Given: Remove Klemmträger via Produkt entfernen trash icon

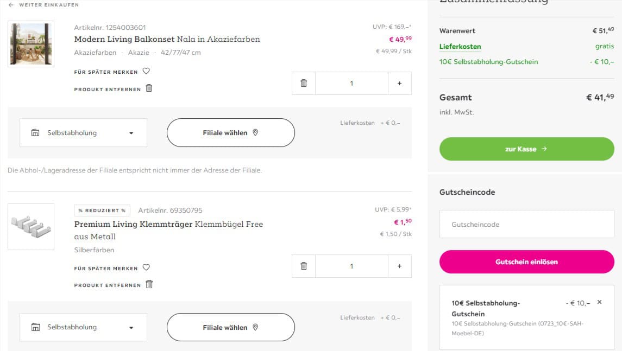Looking at the screenshot, I should click(149, 284).
